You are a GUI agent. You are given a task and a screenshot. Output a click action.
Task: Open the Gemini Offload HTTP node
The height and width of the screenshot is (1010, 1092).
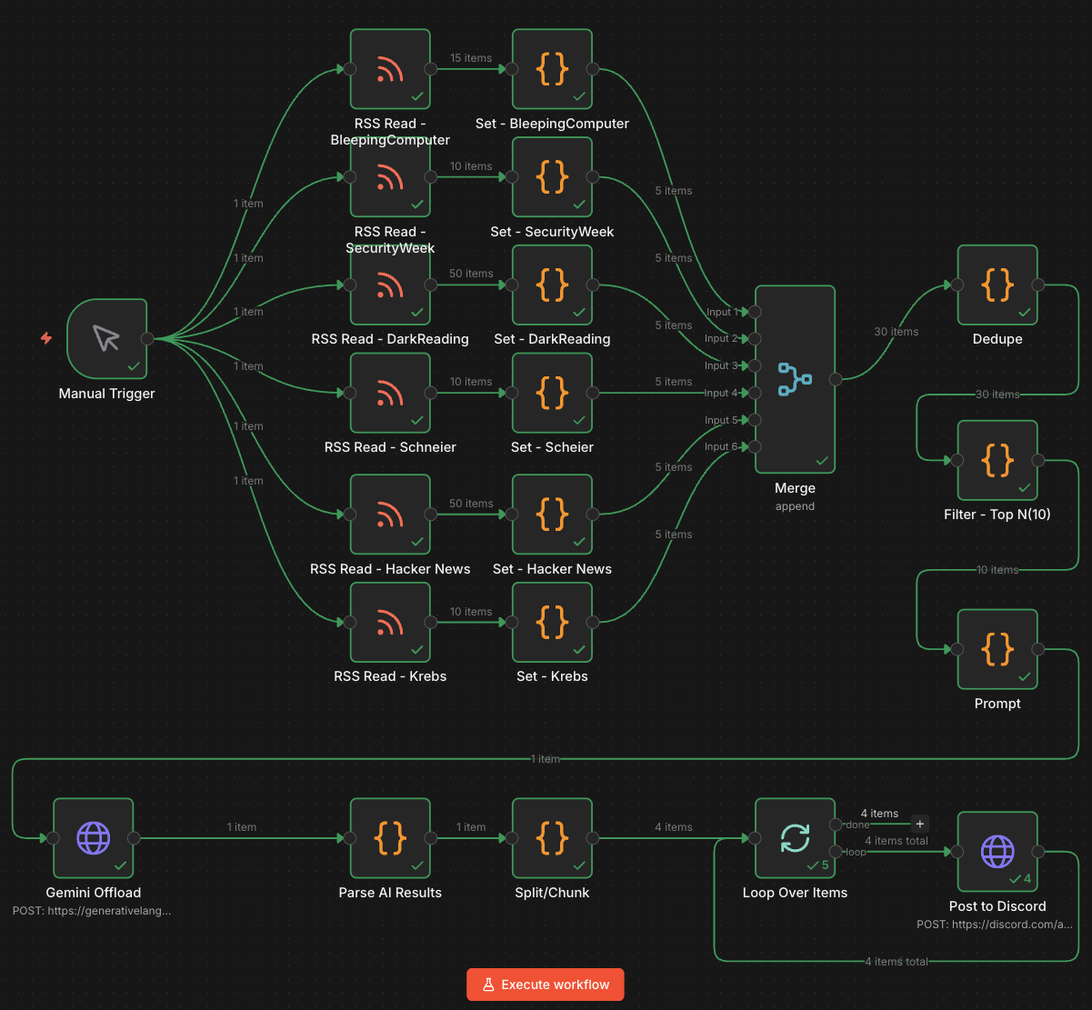coord(93,837)
